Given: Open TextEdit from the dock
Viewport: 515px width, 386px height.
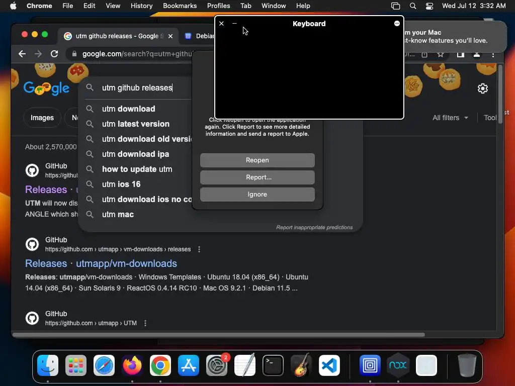Looking at the screenshot, I should point(245,365).
